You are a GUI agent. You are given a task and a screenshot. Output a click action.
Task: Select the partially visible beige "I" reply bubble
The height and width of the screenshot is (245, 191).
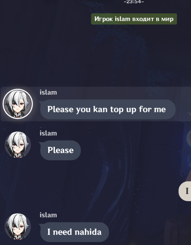(x=185, y=191)
